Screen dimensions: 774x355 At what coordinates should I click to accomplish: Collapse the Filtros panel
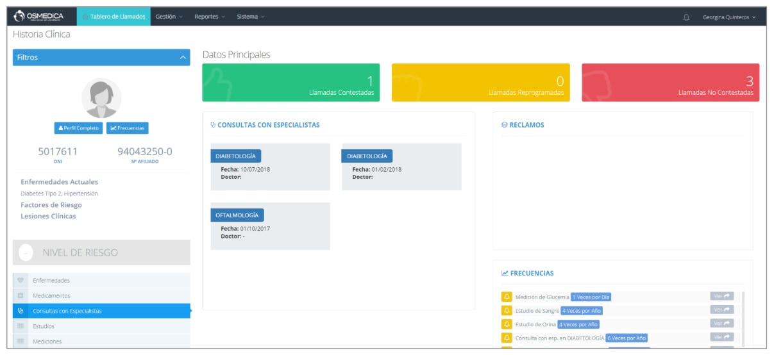point(183,58)
